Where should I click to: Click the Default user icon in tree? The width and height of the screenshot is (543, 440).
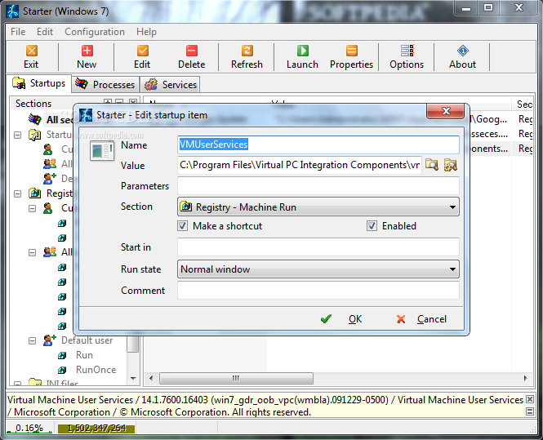click(50, 340)
